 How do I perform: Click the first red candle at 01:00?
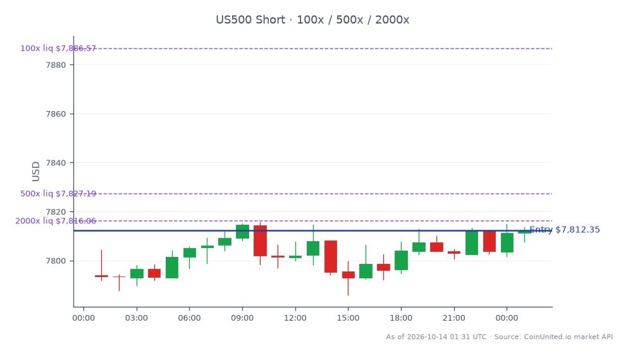tap(101, 276)
